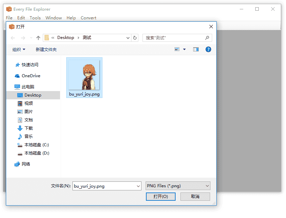Select Desktop in the navigation pane
The image size is (286, 218).
33,95
